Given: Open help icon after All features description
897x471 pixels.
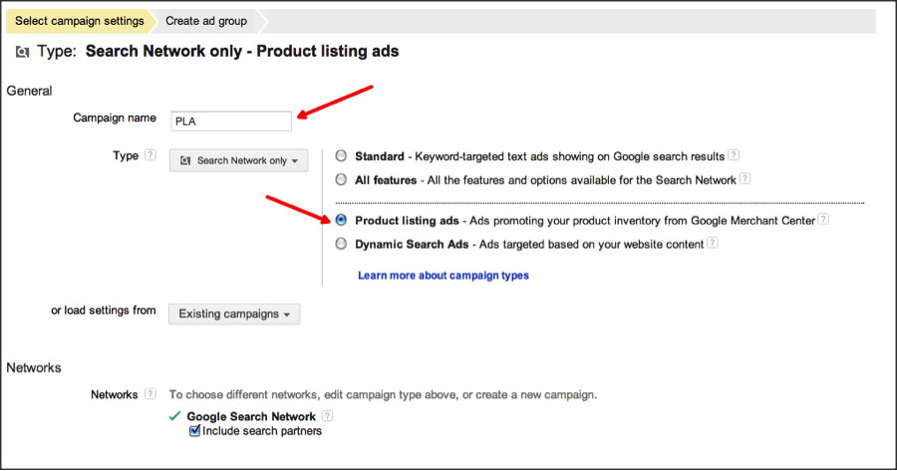Looking at the screenshot, I should click(x=743, y=180).
